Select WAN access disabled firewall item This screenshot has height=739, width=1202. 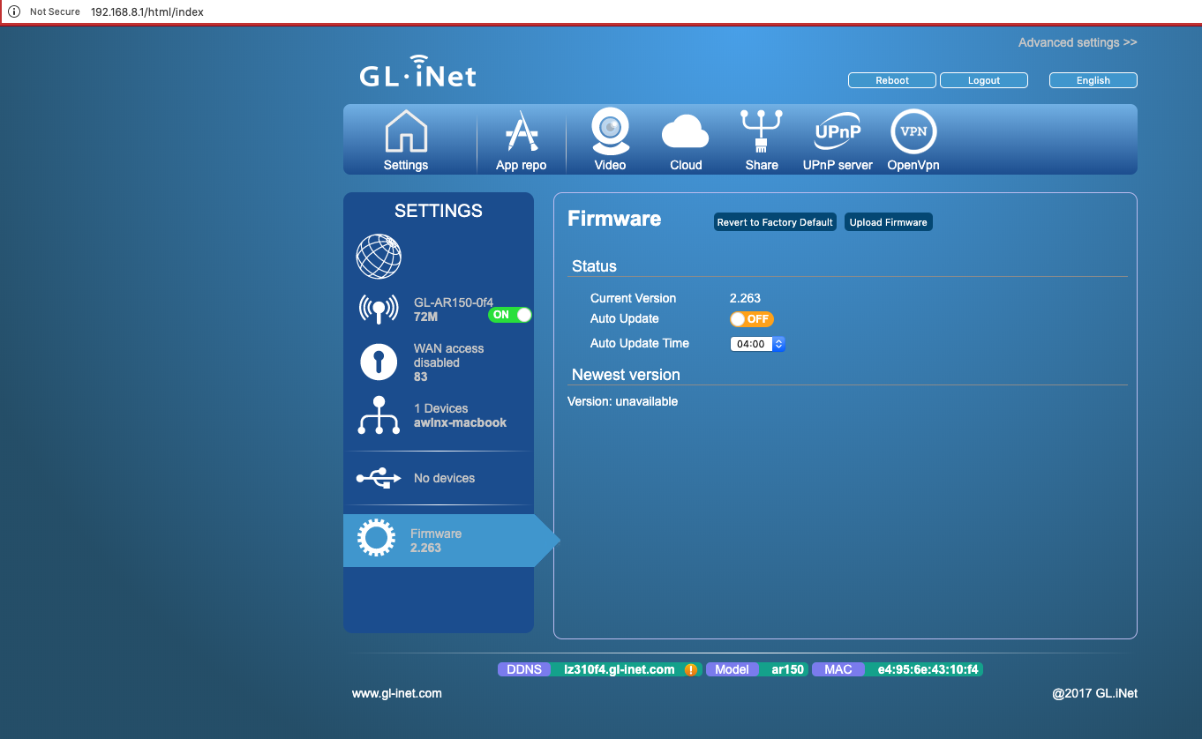pyautogui.click(x=438, y=362)
